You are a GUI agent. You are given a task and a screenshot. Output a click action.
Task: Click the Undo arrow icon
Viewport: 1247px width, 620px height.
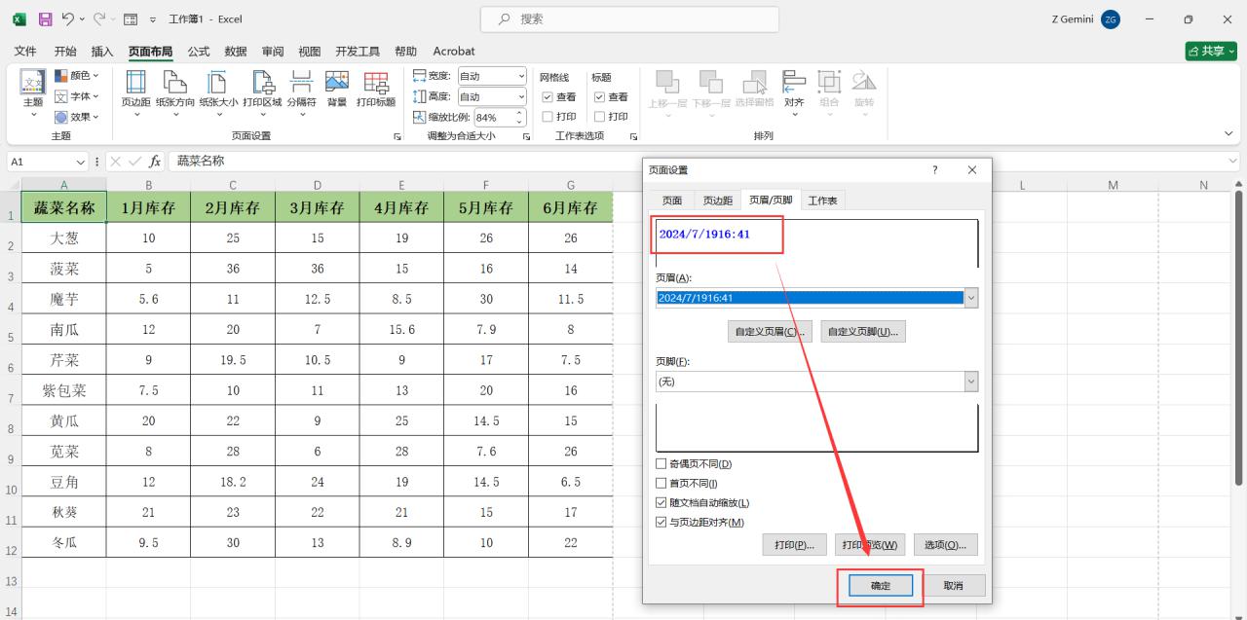(x=68, y=18)
